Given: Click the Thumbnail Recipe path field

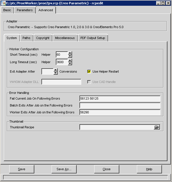Looking at the screenshot, I should (x=117, y=127).
